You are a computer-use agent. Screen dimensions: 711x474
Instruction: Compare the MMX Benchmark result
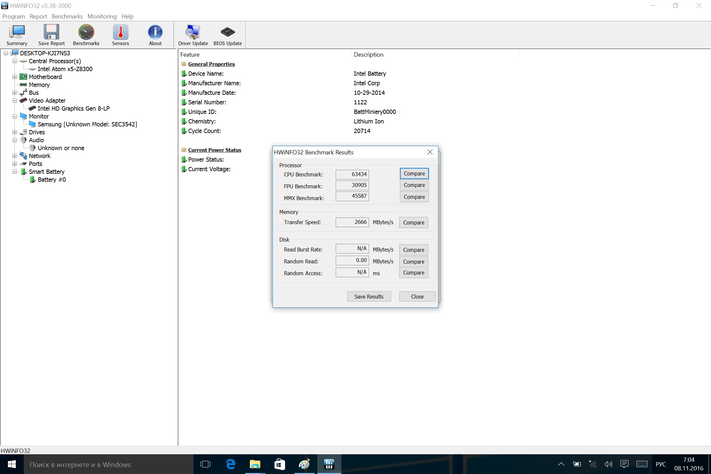coord(414,197)
